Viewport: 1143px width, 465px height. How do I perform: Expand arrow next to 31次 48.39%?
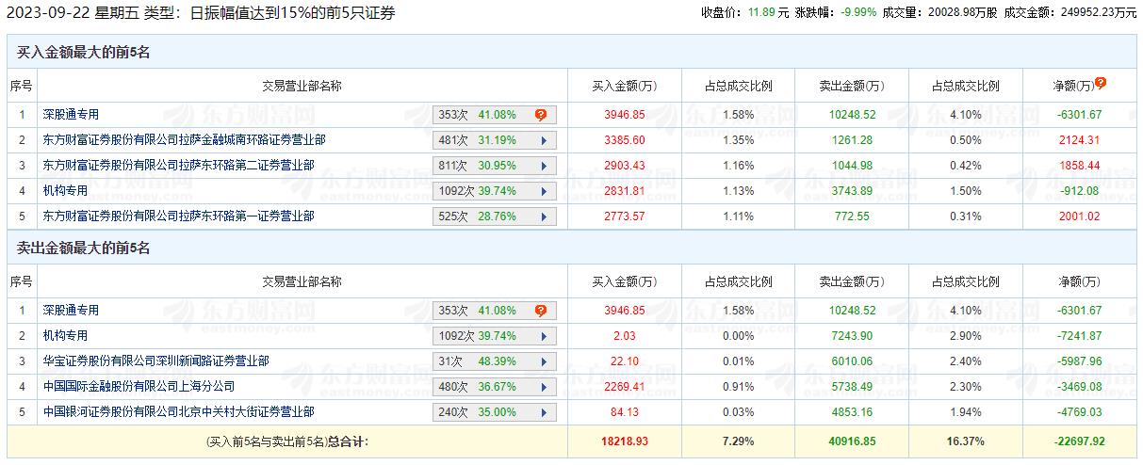pos(544,361)
